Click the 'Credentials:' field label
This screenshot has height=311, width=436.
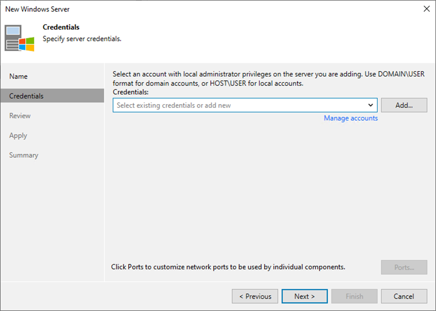click(131, 92)
